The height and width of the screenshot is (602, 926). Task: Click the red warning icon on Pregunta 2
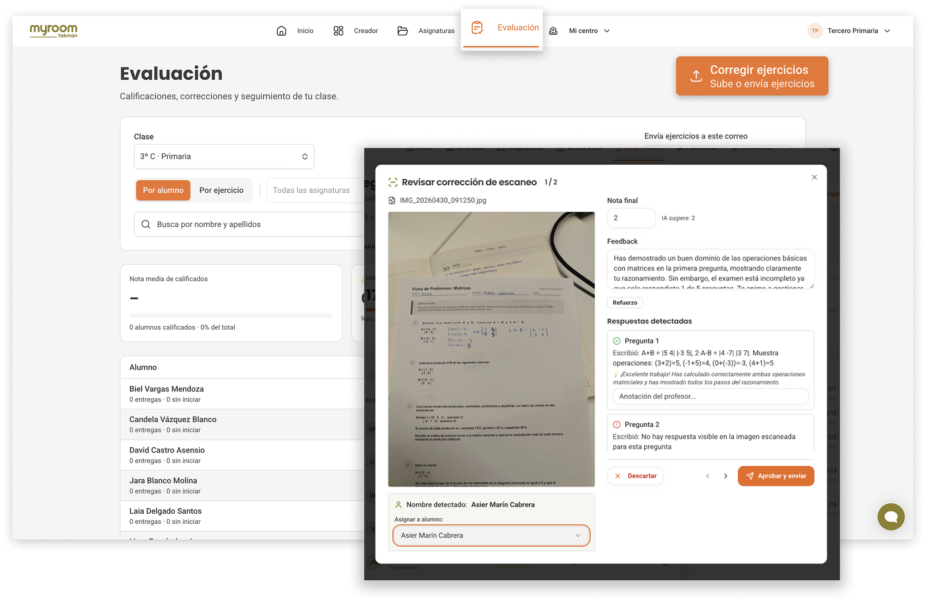tap(617, 424)
